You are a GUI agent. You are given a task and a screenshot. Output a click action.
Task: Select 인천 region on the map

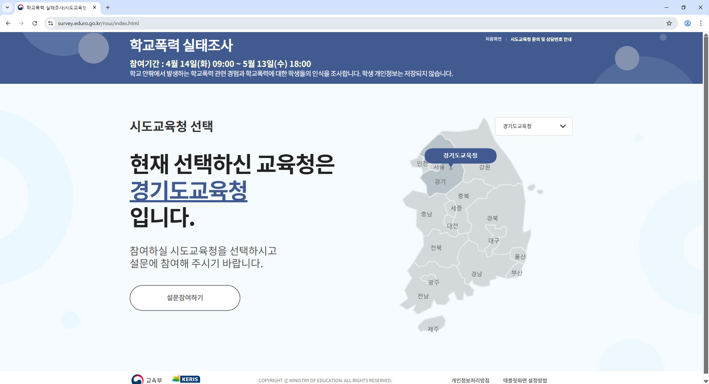tap(422, 164)
